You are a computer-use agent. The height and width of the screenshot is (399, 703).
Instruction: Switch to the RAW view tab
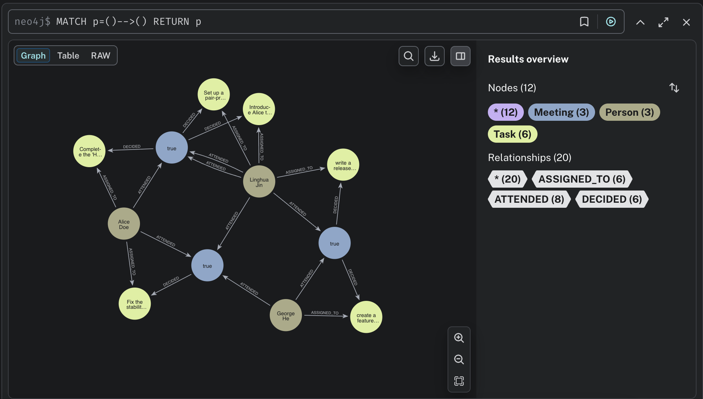(100, 55)
